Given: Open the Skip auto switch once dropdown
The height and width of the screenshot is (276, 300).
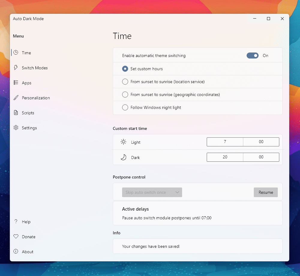Looking at the screenshot, I should tap(152, 192).
